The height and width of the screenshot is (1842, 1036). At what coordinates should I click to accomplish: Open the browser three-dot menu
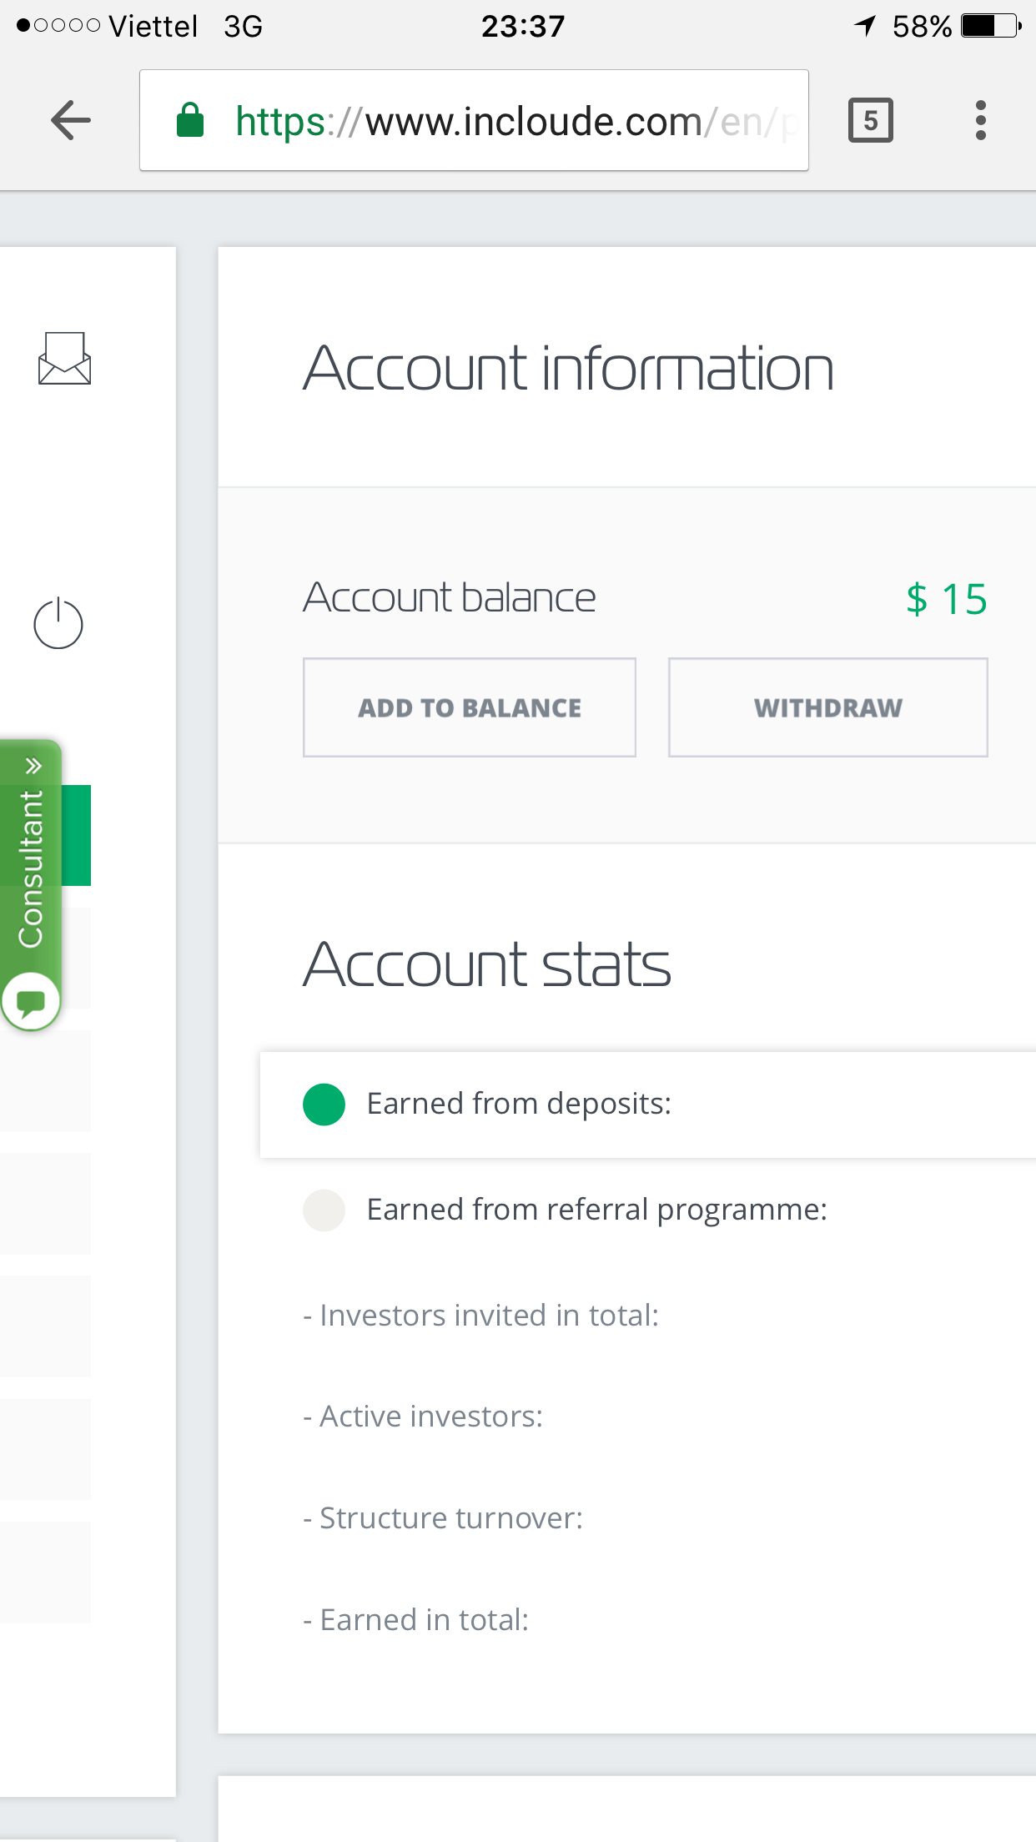981,121
